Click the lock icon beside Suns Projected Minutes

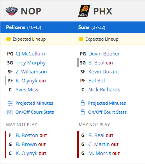tap(83, 103)
